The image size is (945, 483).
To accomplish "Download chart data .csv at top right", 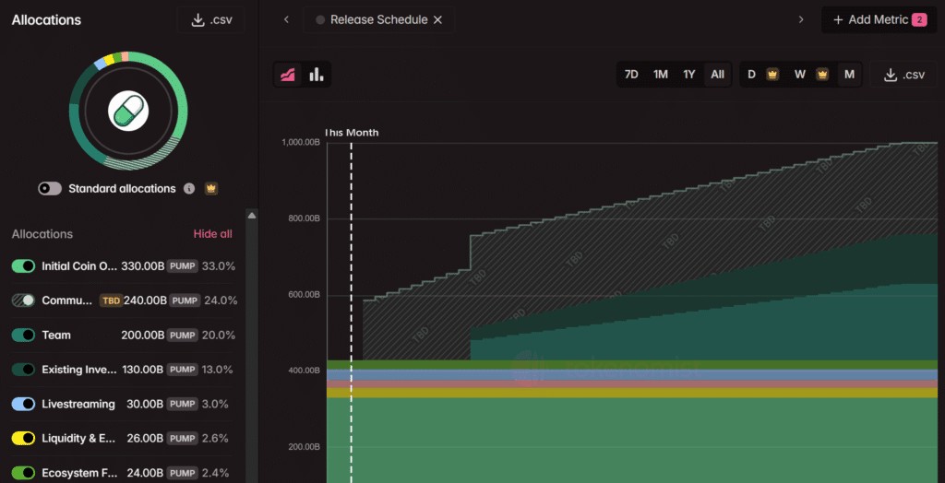I will (903, 75).
